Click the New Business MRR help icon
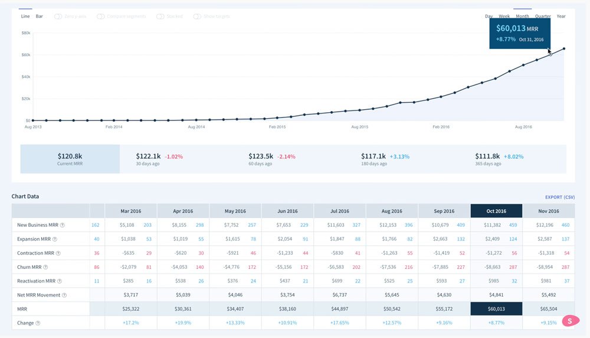This screenshot has width=590, height=338. tap(63, 225)
